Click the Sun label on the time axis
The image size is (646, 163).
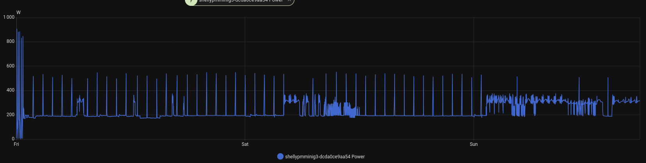pyautogui.click(x=474, y=144)
